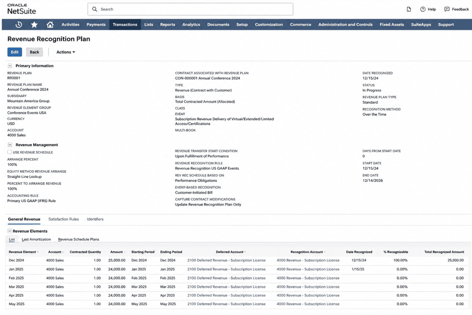The image size is (472, 315).
Task: Open Help from the header
Action: pyautogui.click(x=428, y=9)
